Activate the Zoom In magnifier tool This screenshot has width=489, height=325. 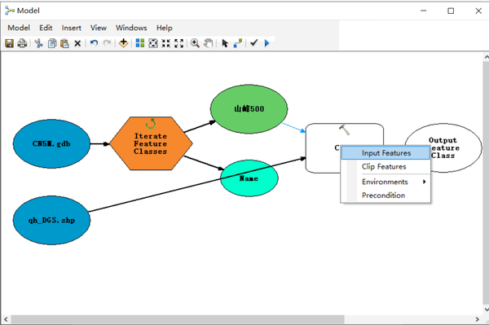coord(195,43)
